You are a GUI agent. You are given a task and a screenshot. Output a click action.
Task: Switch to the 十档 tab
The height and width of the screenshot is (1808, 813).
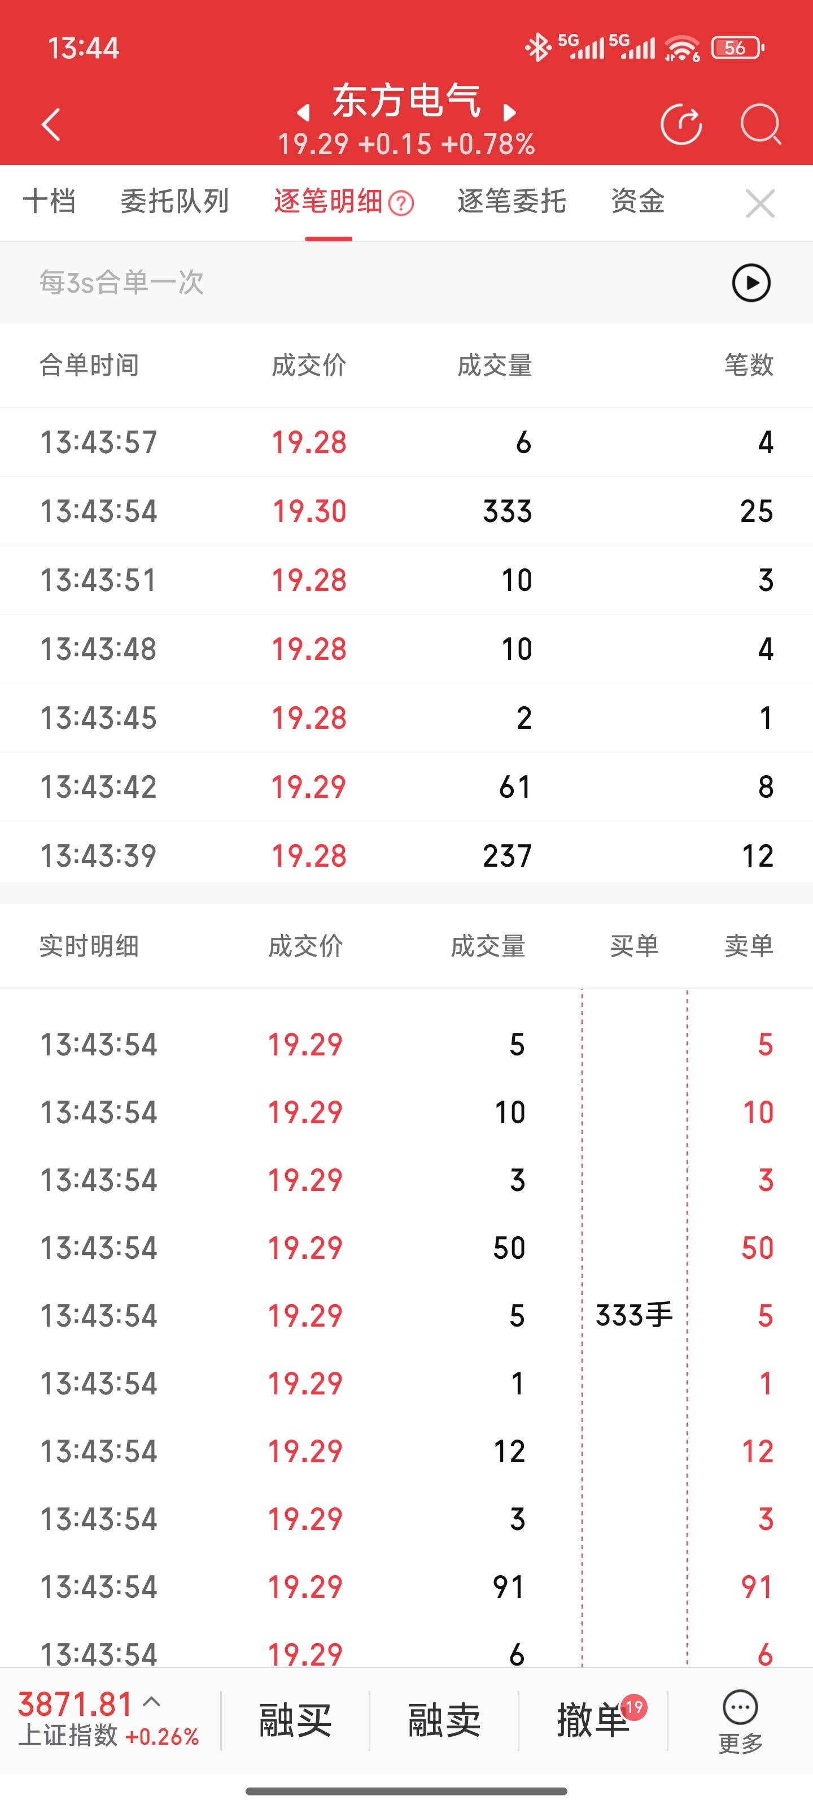point(49,202)
